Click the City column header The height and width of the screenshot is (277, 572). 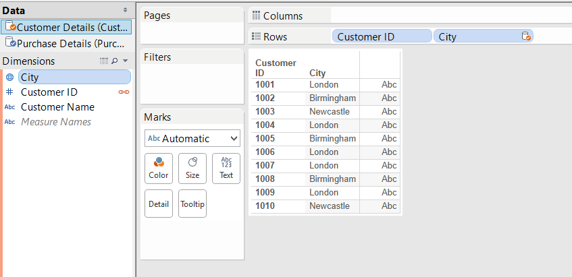pyautogui.click(x=317, y=73)
